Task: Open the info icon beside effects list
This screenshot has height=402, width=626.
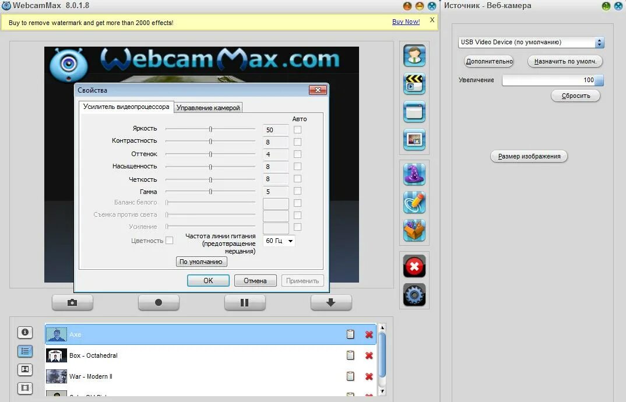Action: coord(24,332)
